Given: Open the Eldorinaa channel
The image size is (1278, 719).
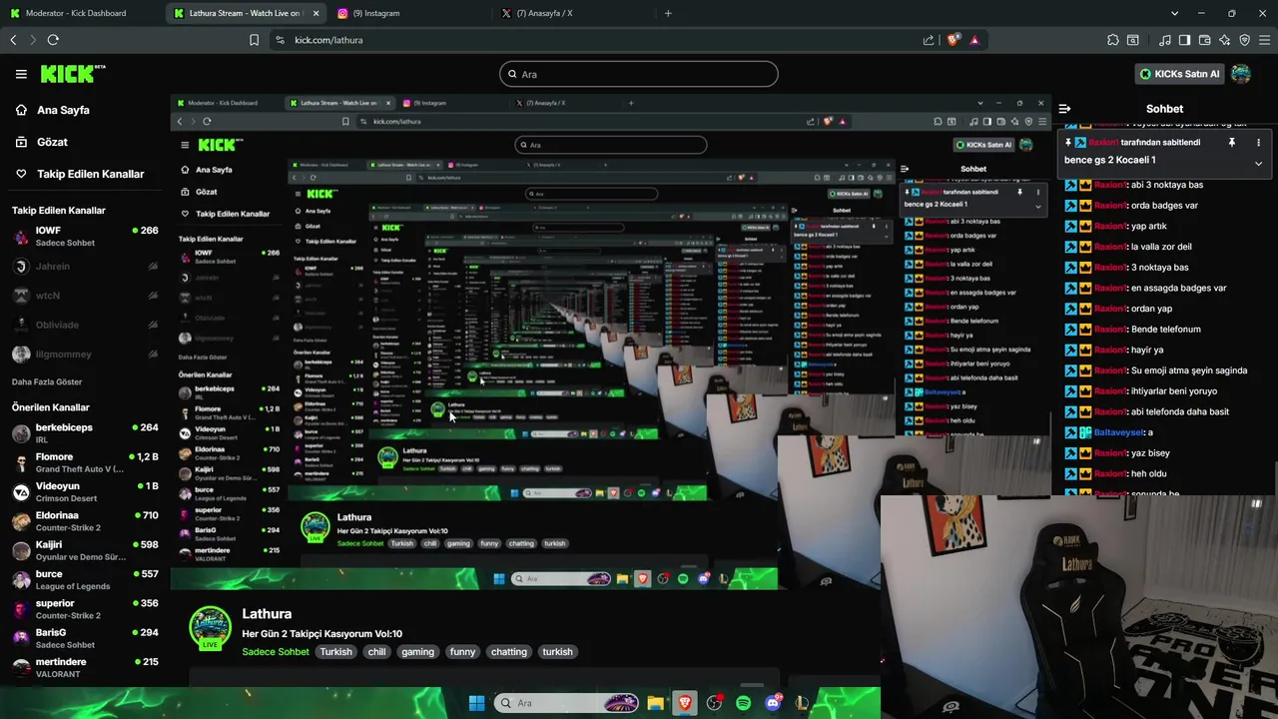Looking at the screenshot, I should 85,521.
